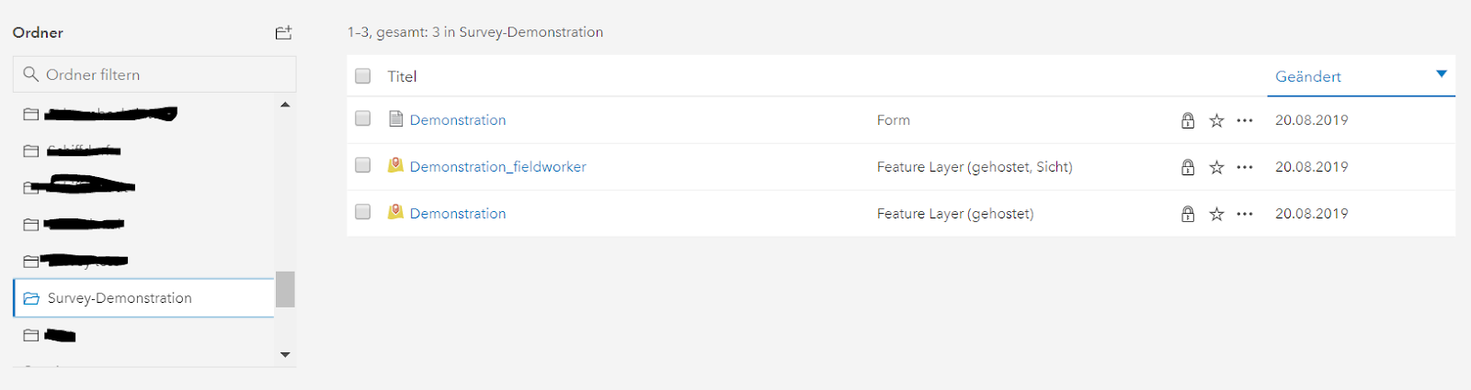Select the Survey-Demonstration folder

point(143,298)
